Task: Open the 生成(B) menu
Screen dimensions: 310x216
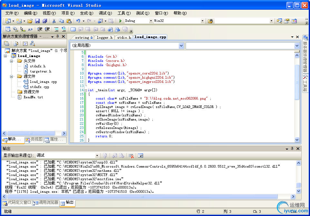Action: pyautogui.click(x=87, y=13)
